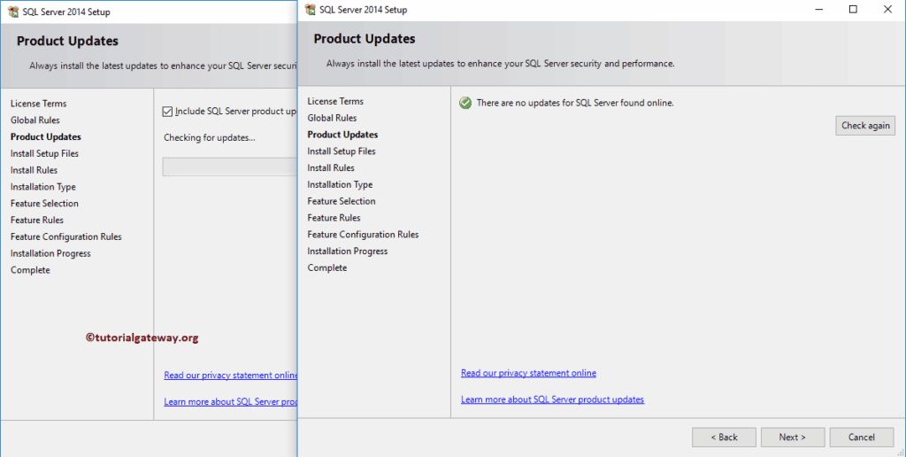Image resolution: width=906 pixels, height=457 pixels.
Task: Select Global Rules step in front window
Action: [332, 118]
